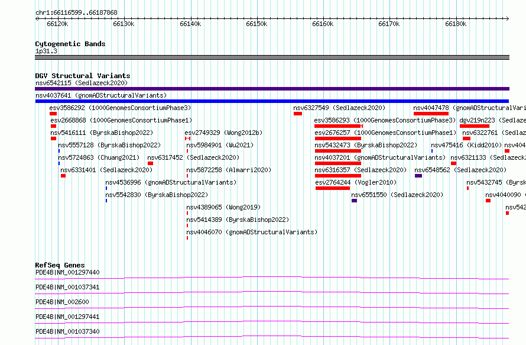
Task: Click the purple nsv6542115 variant bar
Action: [272, 89]
